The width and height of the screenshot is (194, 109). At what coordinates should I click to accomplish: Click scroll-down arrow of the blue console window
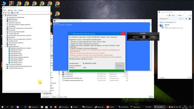[151, 70]
